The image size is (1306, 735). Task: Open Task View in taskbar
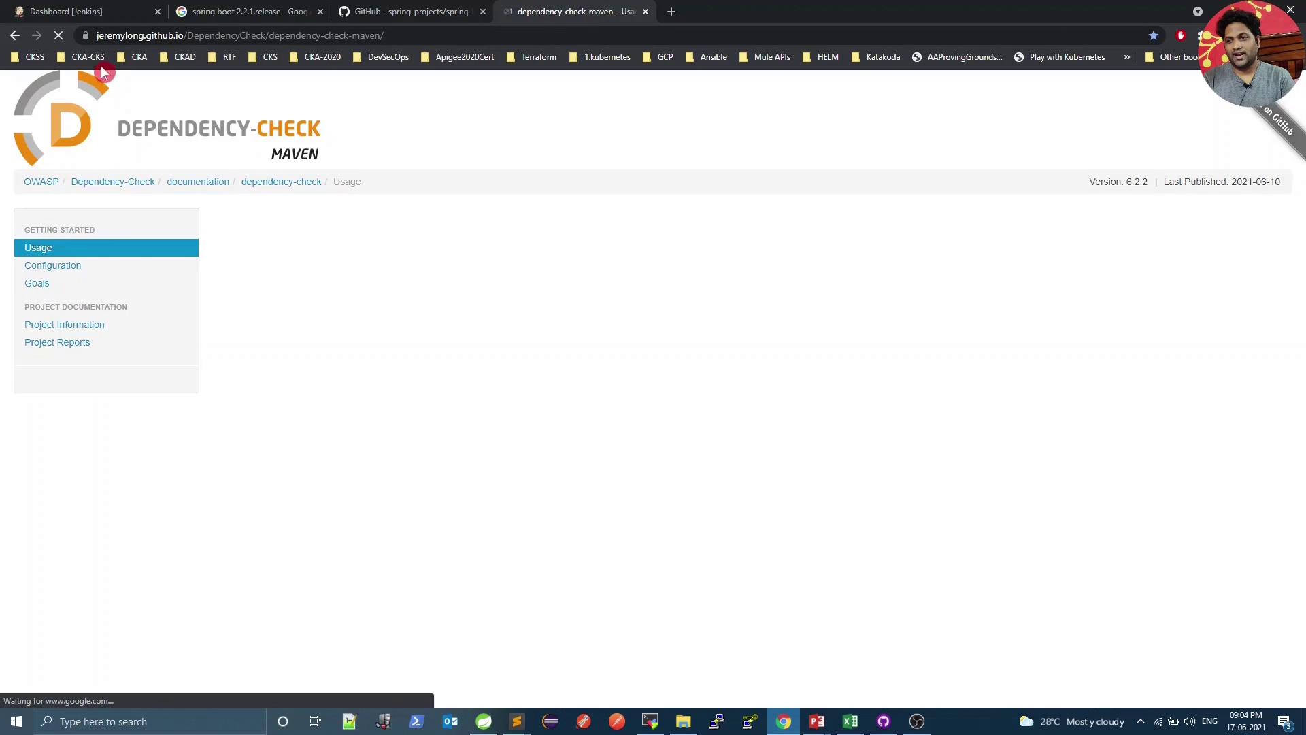[316, 721]
